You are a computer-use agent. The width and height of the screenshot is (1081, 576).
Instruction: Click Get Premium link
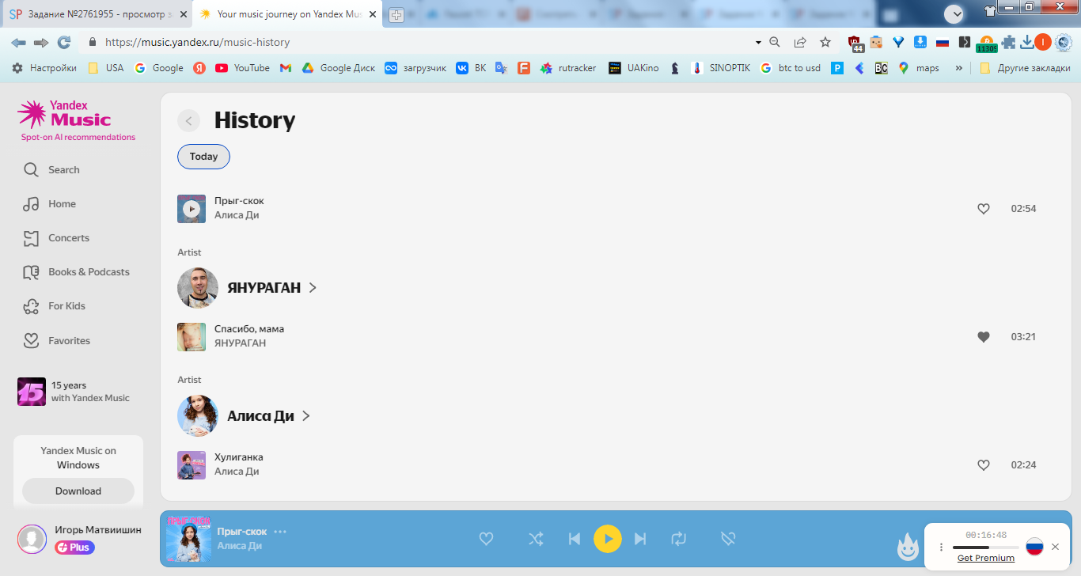coord(986,558)
